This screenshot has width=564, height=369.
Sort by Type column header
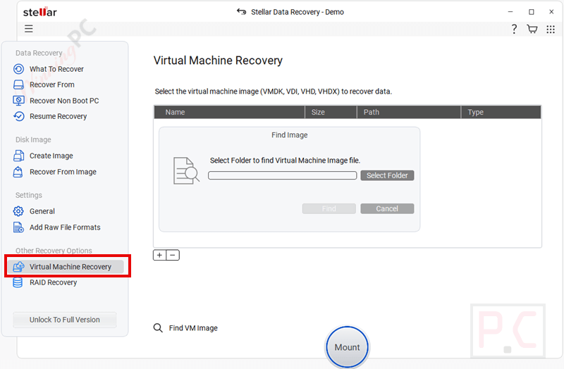tap(501, 112)
